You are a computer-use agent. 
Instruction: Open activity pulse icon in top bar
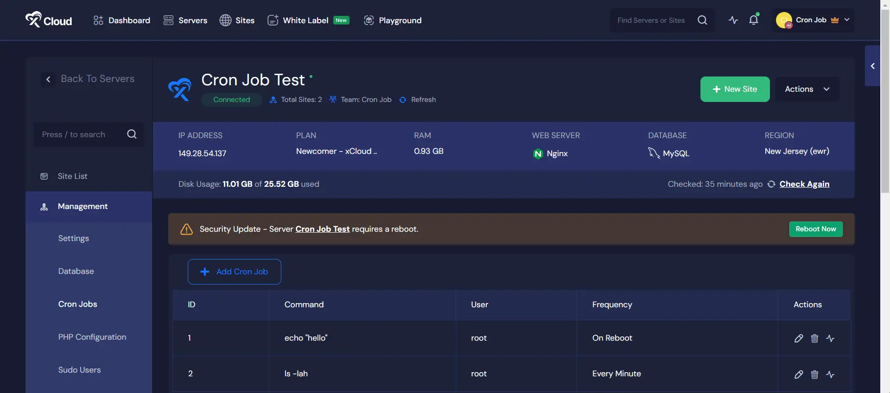(x=733, y=20)
